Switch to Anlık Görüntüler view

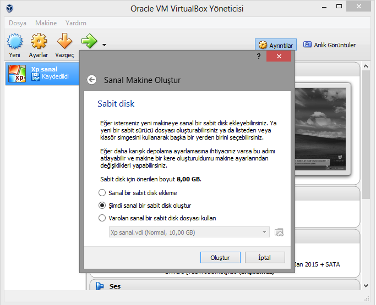(329, 45)
